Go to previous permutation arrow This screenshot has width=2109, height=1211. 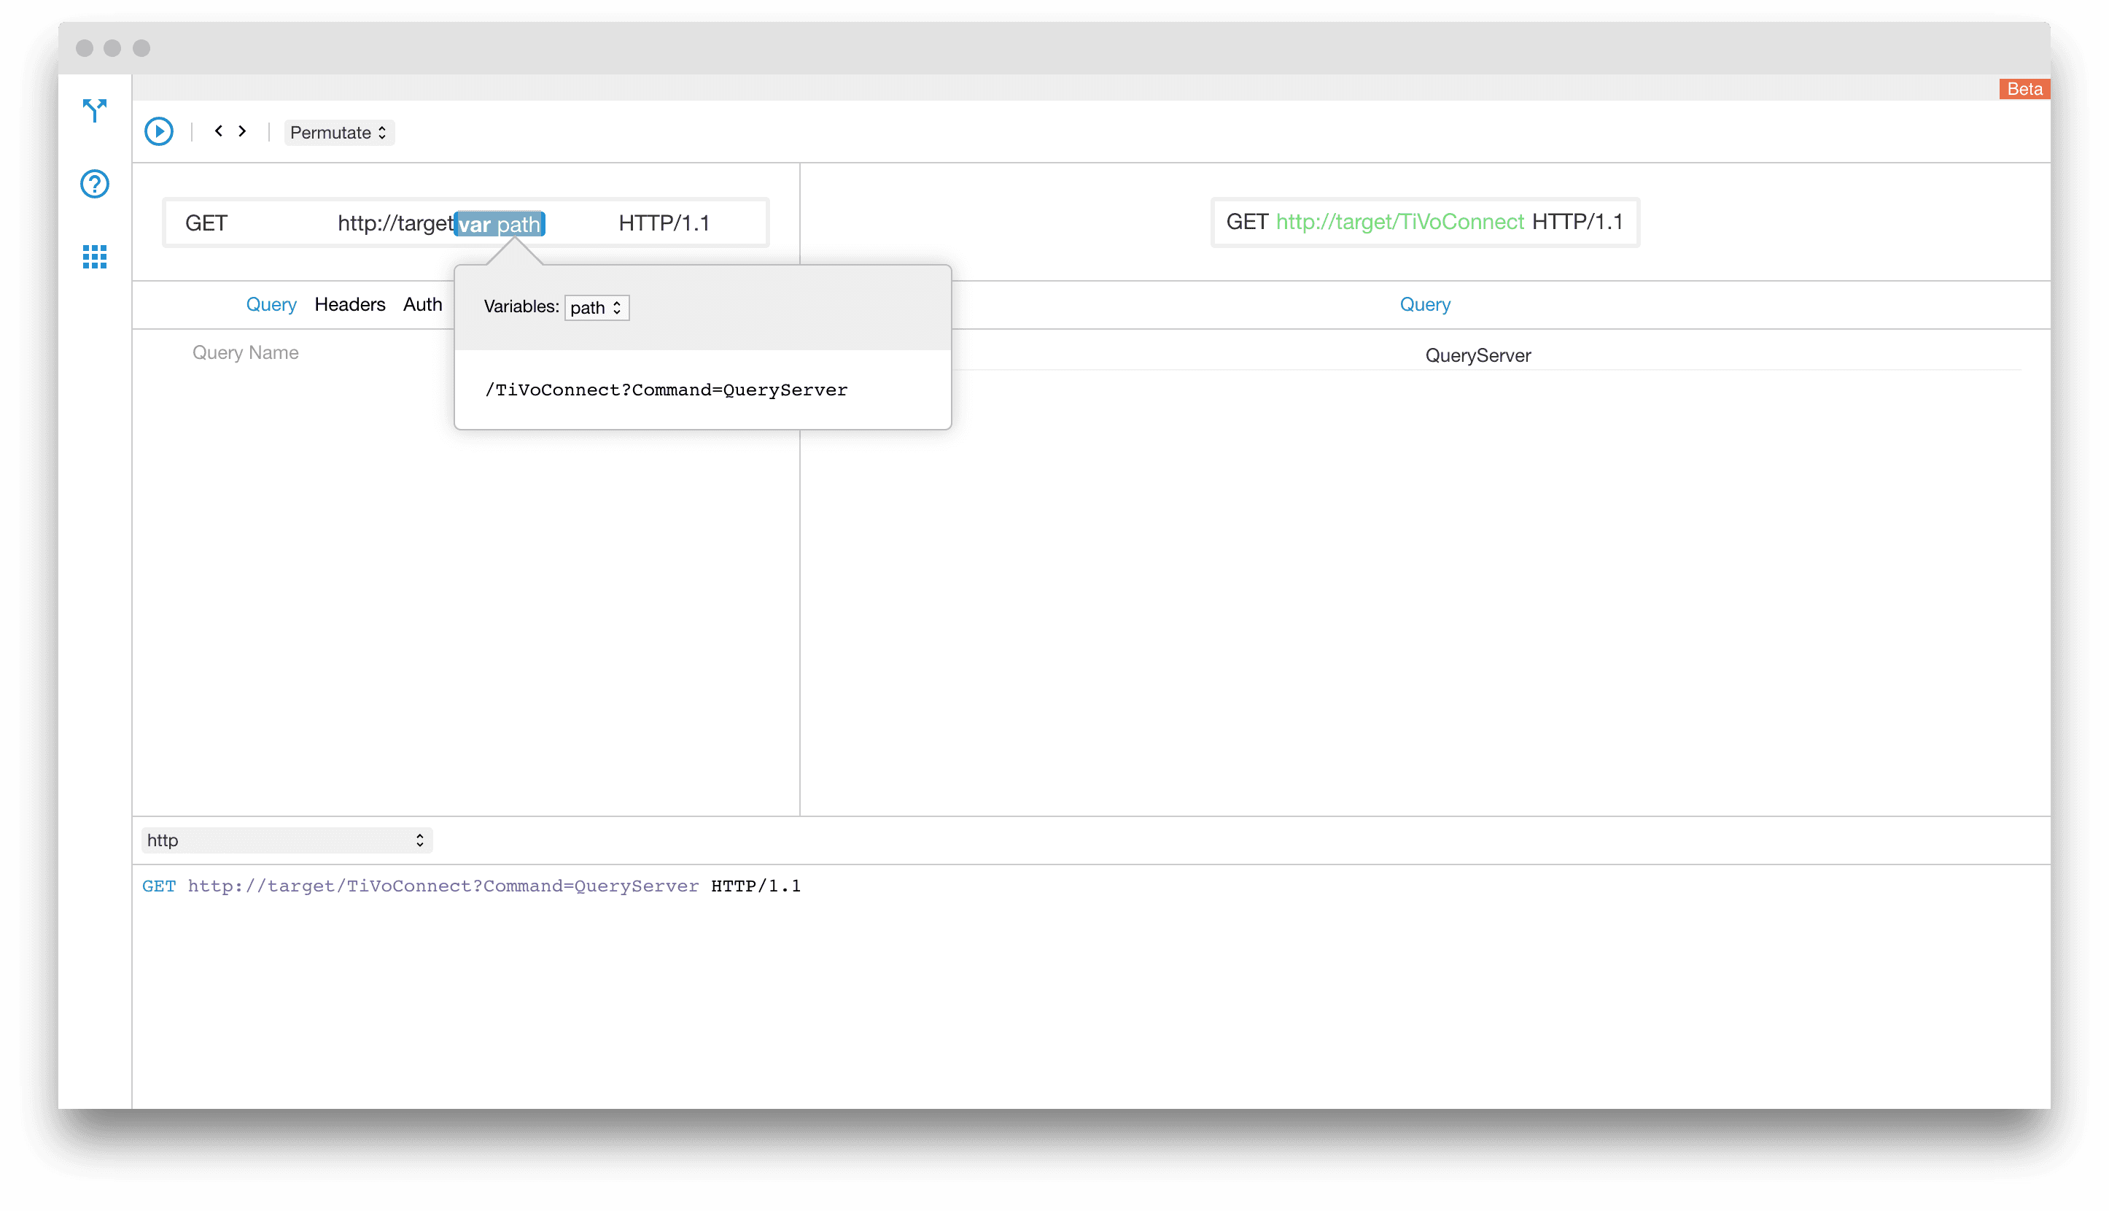point(219,131)
